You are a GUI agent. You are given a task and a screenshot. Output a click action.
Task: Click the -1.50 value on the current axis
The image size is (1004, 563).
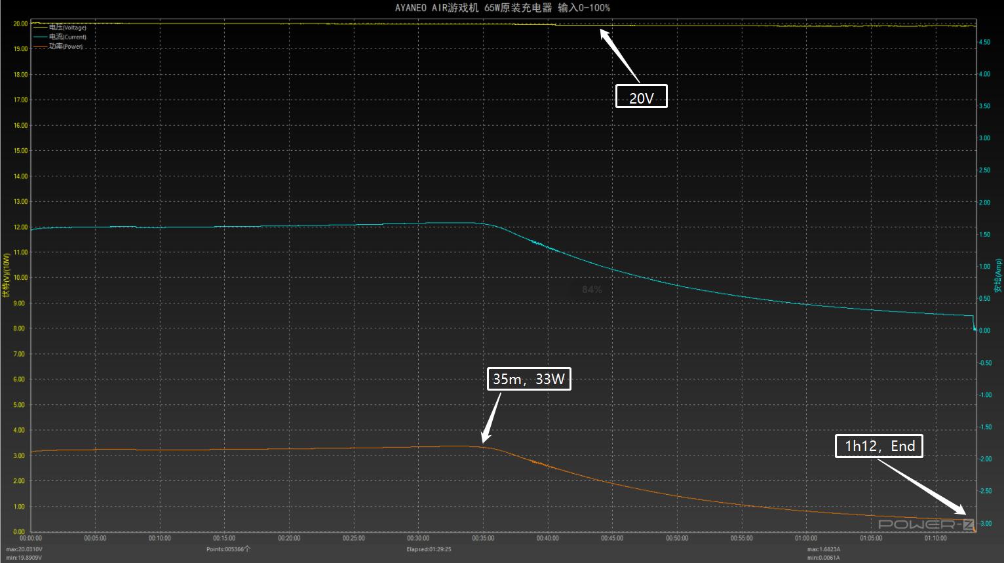[x=985, y=427]
